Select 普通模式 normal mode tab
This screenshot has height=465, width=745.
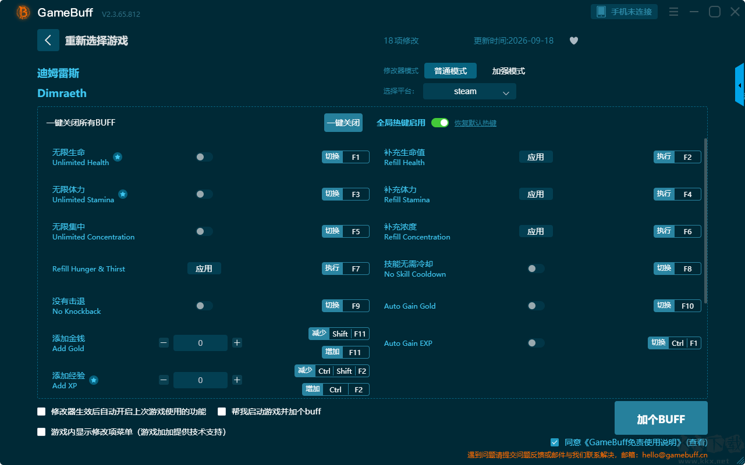coord(450,71)
